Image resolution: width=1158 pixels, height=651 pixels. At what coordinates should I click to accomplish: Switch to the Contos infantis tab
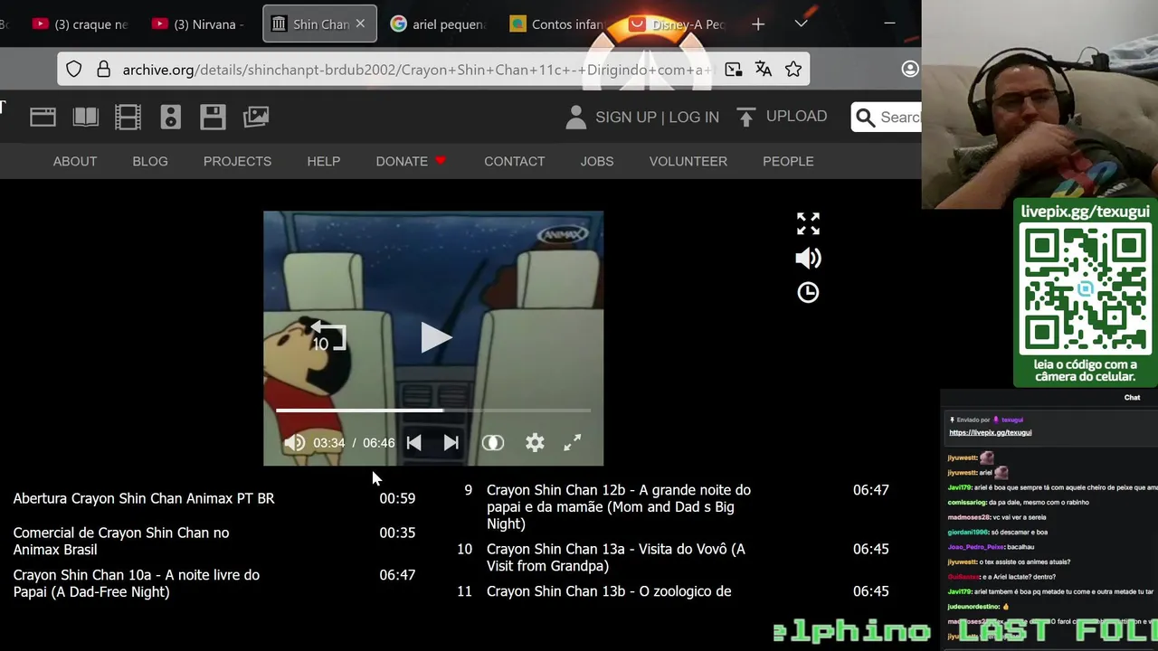click(x=558, y=24)
